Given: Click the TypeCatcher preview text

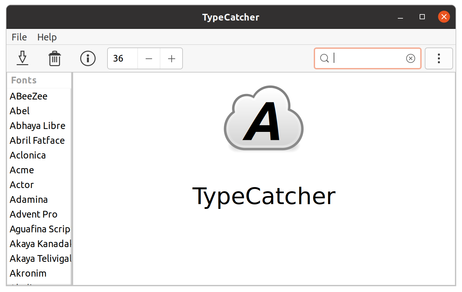Looking at the screenshot, I should (x=264, y=196).
